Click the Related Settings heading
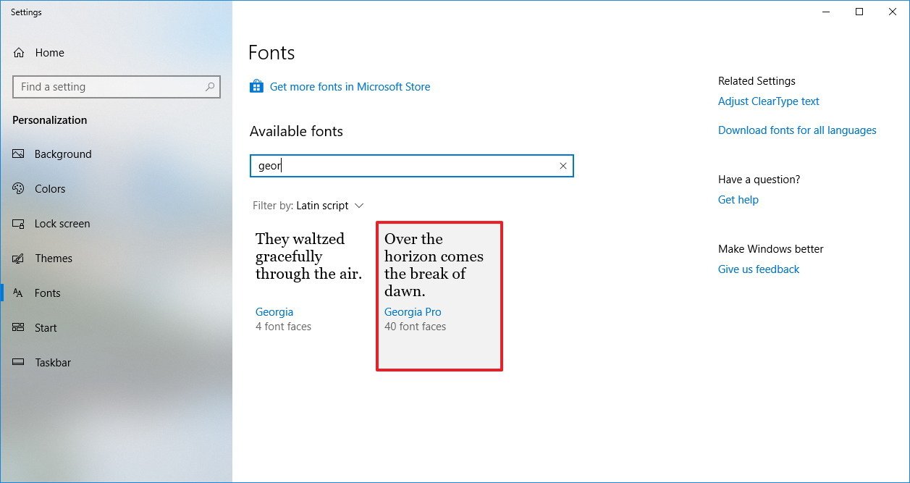 [x=757, y=81]
